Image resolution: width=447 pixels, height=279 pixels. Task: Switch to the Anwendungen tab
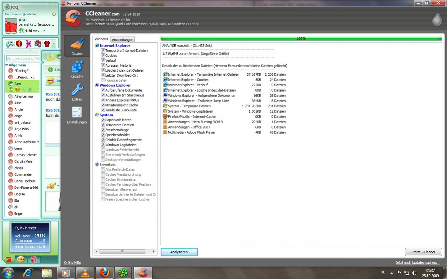[122, 40]
